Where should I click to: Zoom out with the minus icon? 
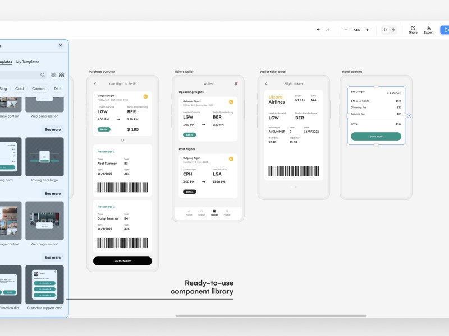(346, 30)
